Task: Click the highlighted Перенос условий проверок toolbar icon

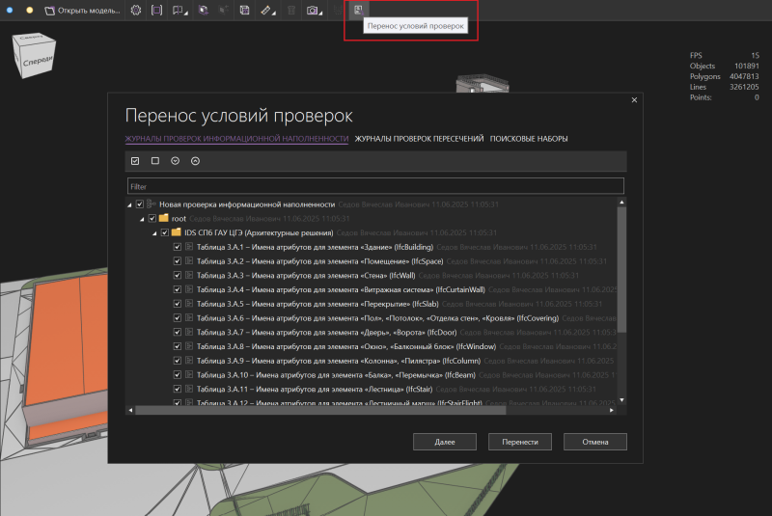Action: click(358, 10)
